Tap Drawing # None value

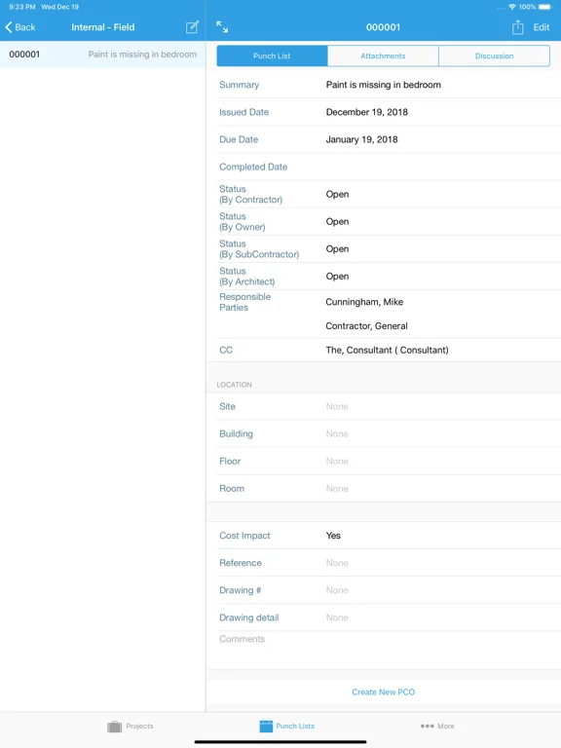coord(337,590)
